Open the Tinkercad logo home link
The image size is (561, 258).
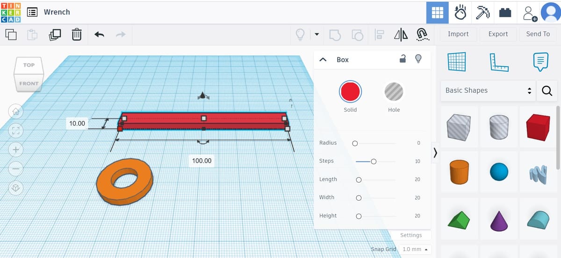click(12, 12)
